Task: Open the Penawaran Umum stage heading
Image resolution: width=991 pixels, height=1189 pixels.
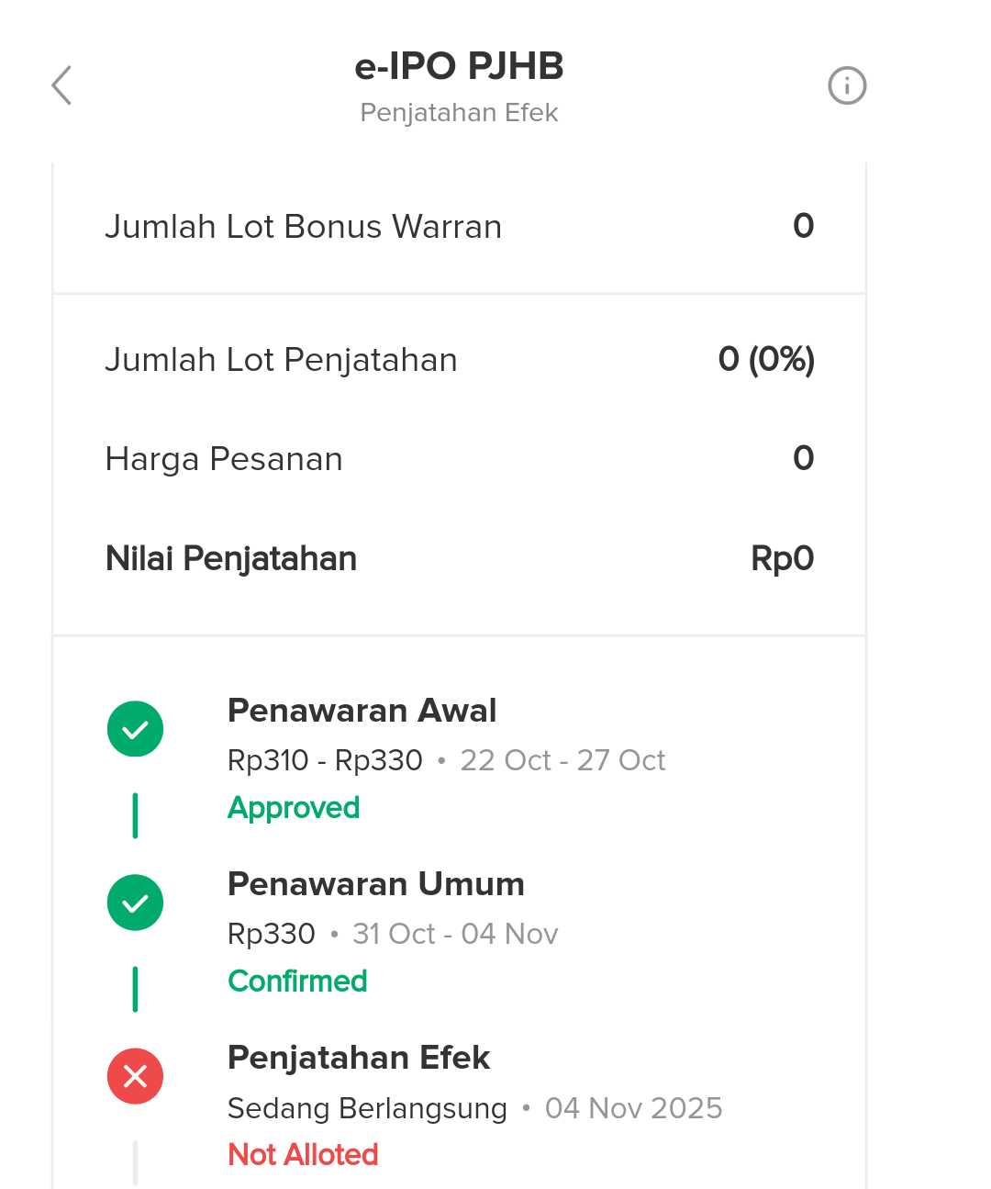Action: [x=375, y=884]
